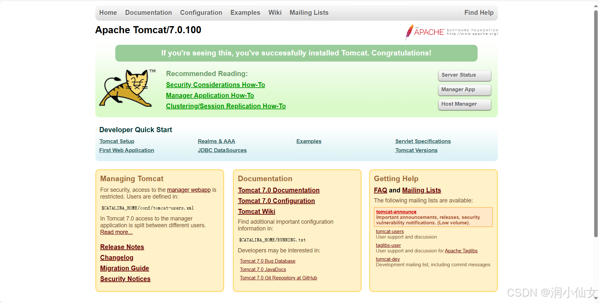Click the Managing Tomcat heading
Screen dimensions: 599x303
[132, 179]
